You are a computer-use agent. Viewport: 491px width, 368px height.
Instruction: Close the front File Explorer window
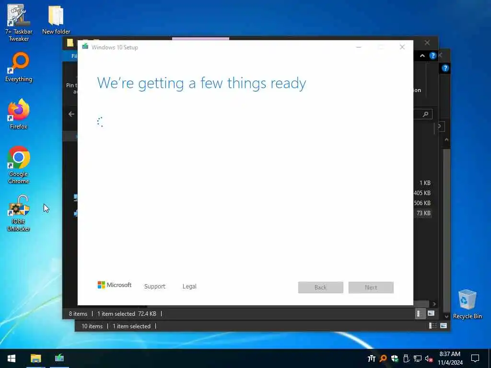point(427,43)
